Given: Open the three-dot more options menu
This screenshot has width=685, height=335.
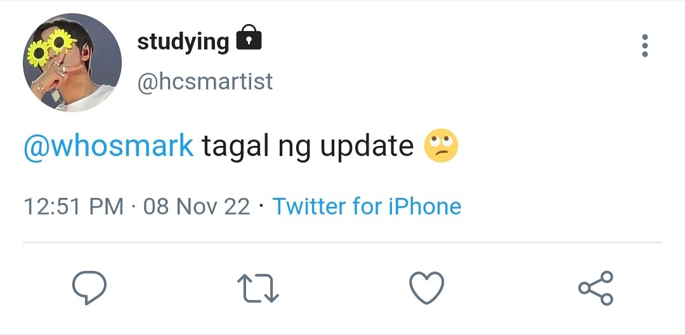Looking at the screenshot, I should [x=645, y=46].
